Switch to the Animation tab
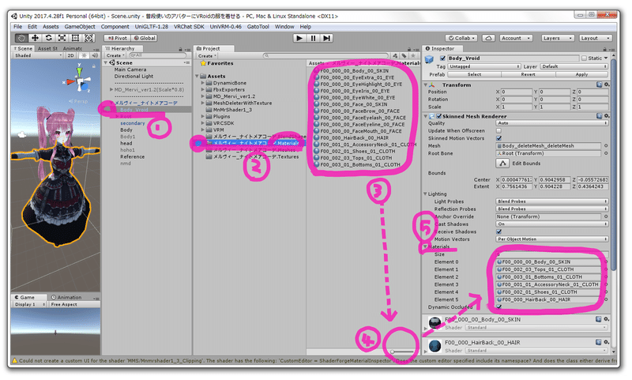This screenshot has width=632, height=380. pos(66,297)
